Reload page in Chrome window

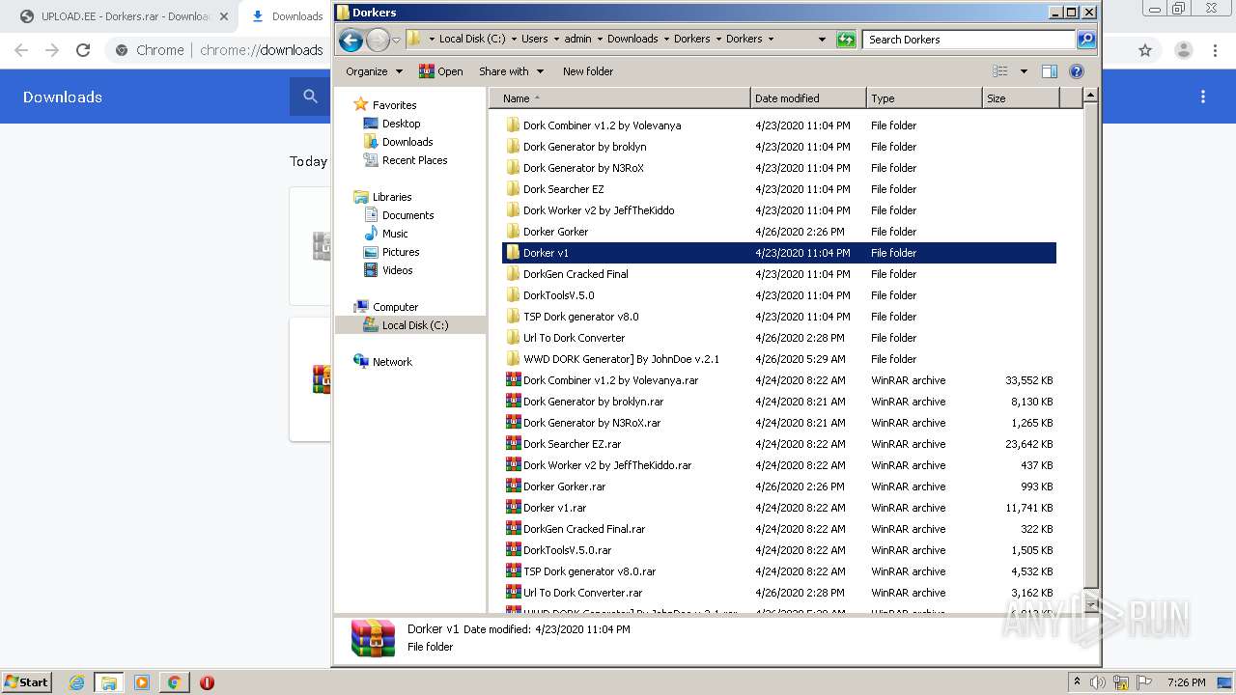[83, 50]
